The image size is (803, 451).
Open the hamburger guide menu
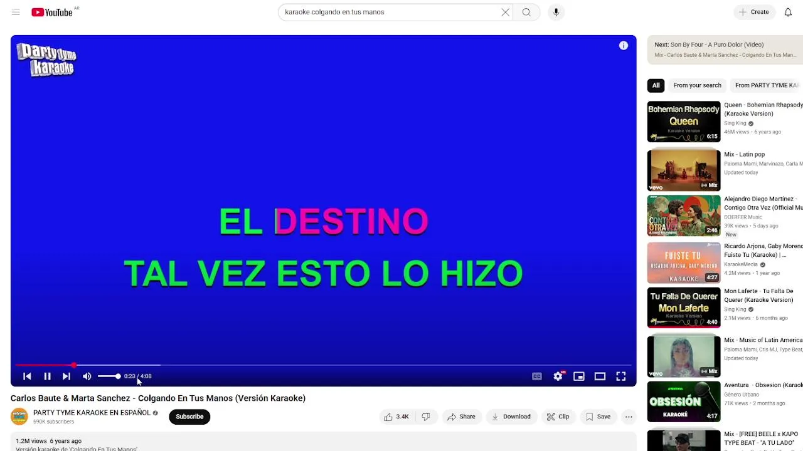(x=16, y=12)
